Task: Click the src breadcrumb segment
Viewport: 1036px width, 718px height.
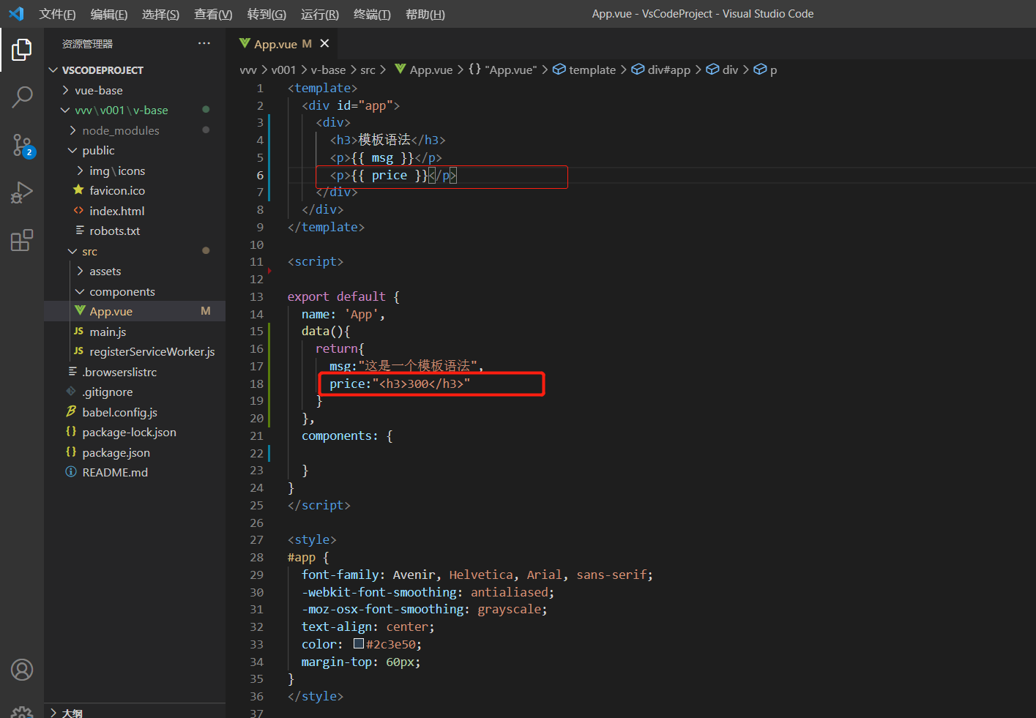Action: click(368, 70)
